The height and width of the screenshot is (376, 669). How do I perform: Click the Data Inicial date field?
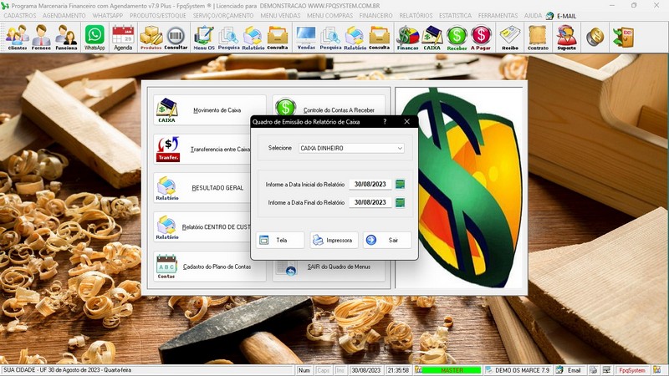(370, 184)
